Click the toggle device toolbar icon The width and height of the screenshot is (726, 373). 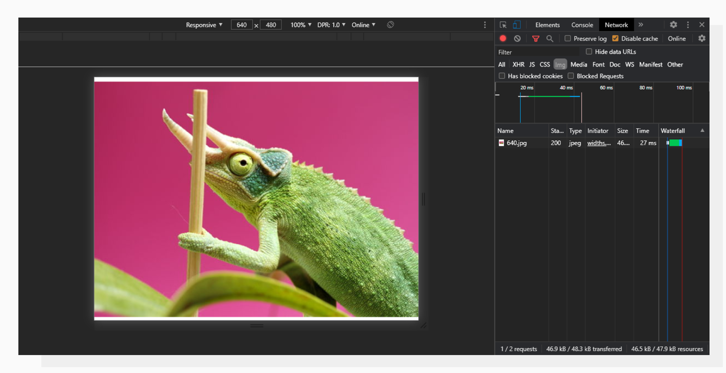pyautogui.click(x=516, y=24)
